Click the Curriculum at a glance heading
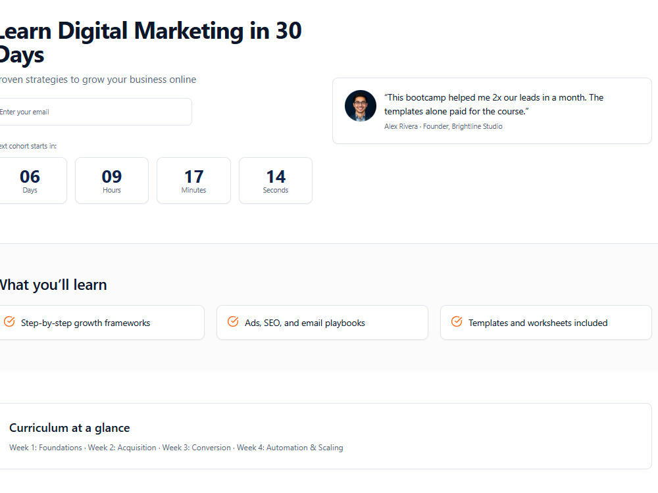This screenshot has width=658, height=493. (x=70, y=428)
